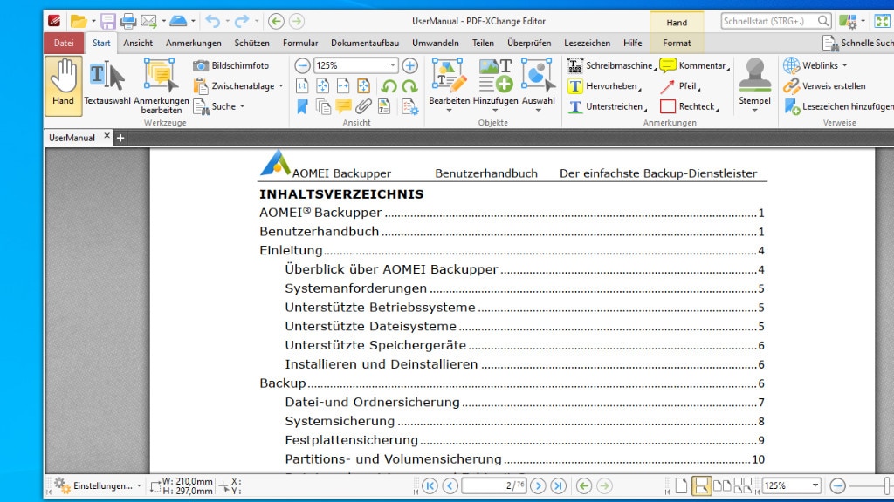
Task: Open the ribbon zoom level dropdown
Action: pos(392,65)
